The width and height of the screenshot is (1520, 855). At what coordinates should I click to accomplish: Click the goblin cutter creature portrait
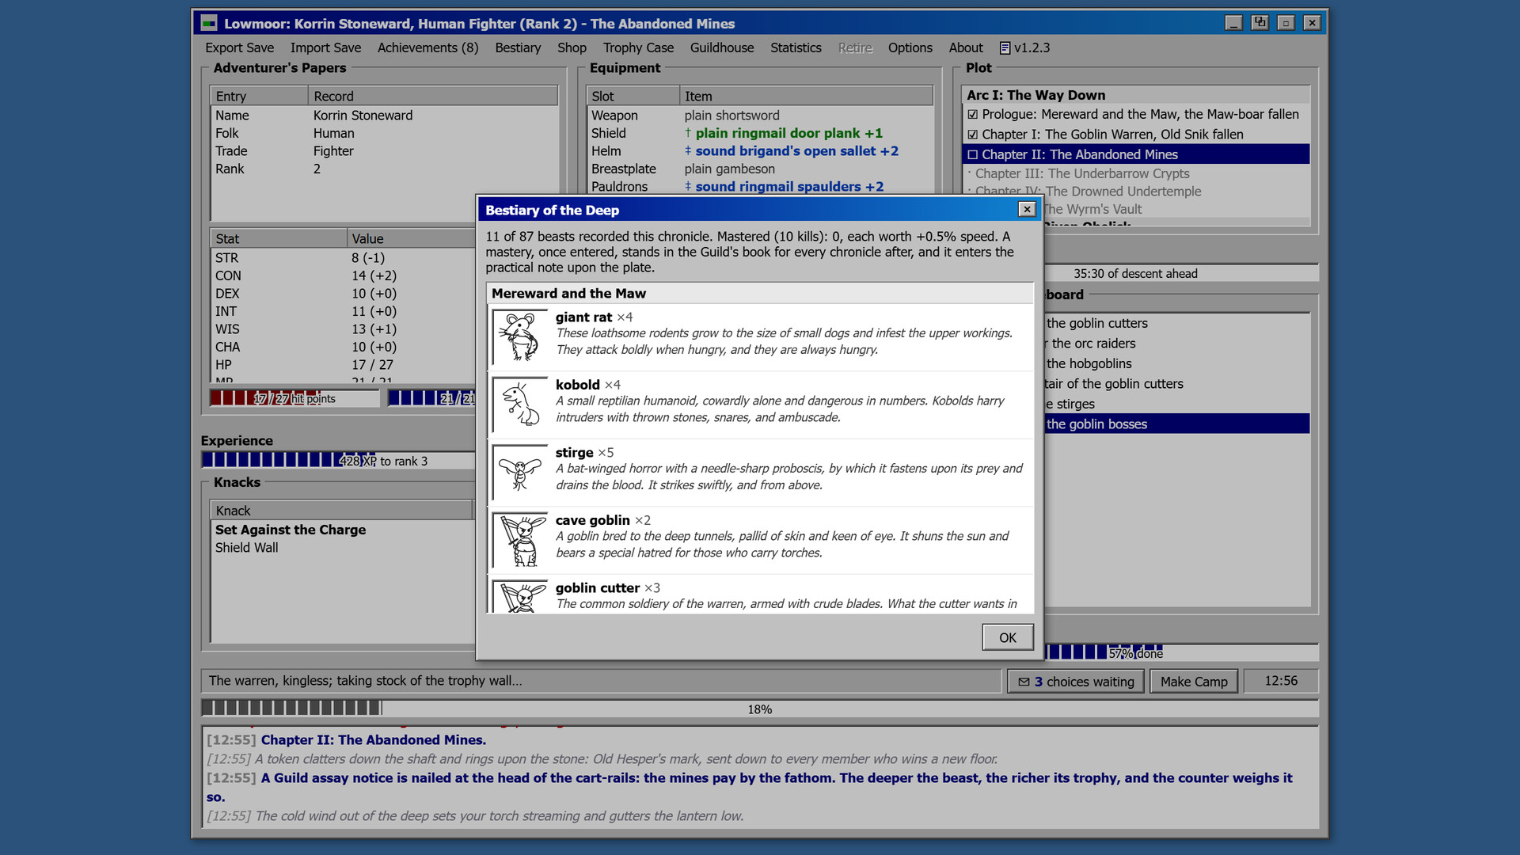pyautogui.click(x=520, y=596)
